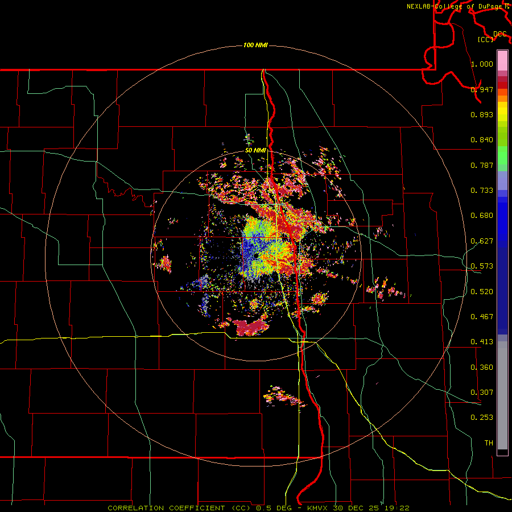
Task: Click the black radar site dot at sweep center
Action: click(x=255, y=255)
